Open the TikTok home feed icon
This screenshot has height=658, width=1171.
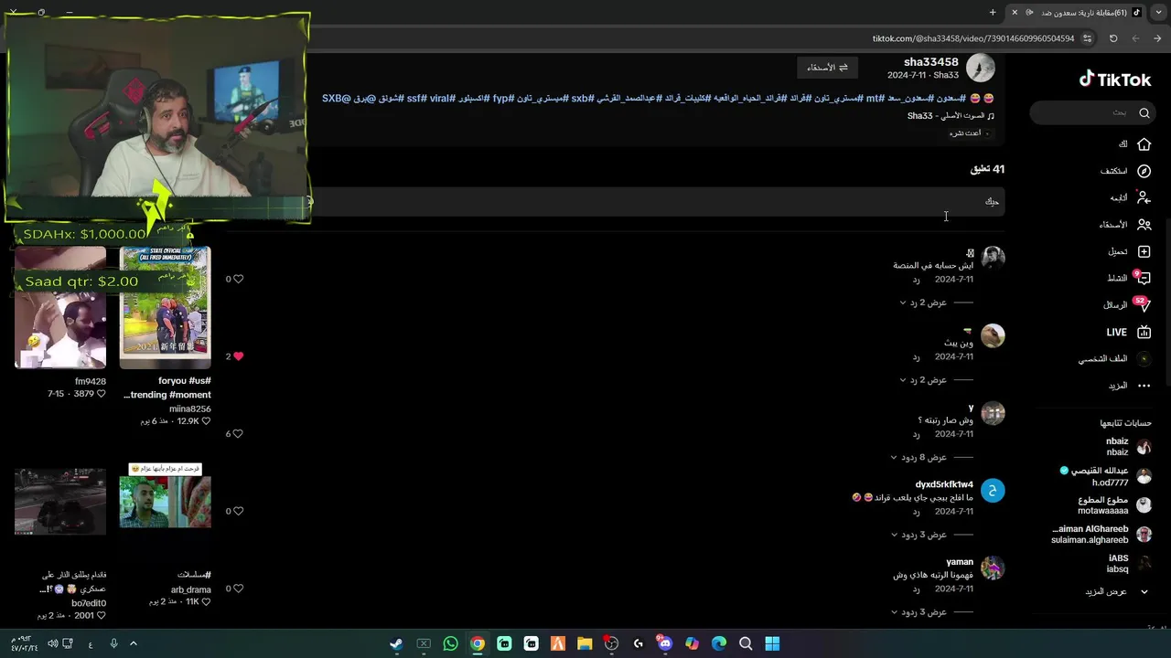coord(1144,144)
